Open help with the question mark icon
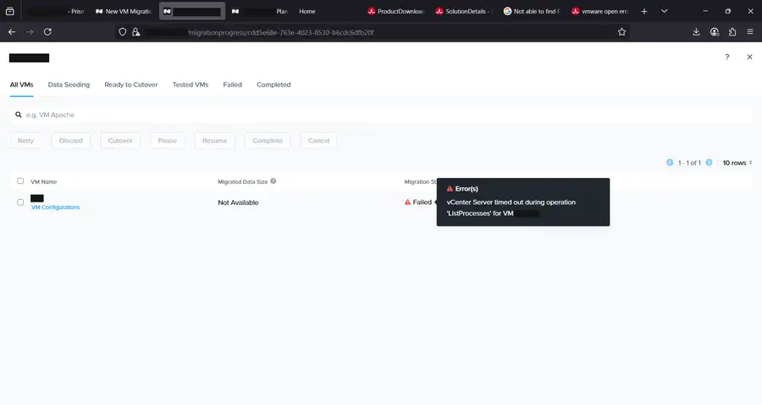Screen dimensions: 762x405 (x=727, y=57)
